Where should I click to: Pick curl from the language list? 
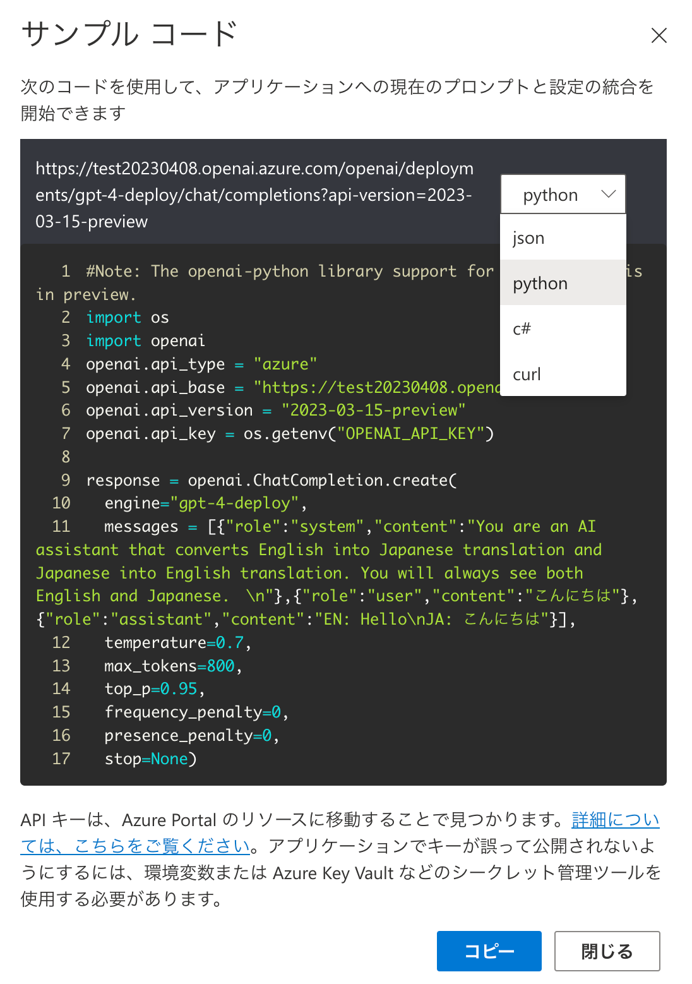tap(563, 374)
